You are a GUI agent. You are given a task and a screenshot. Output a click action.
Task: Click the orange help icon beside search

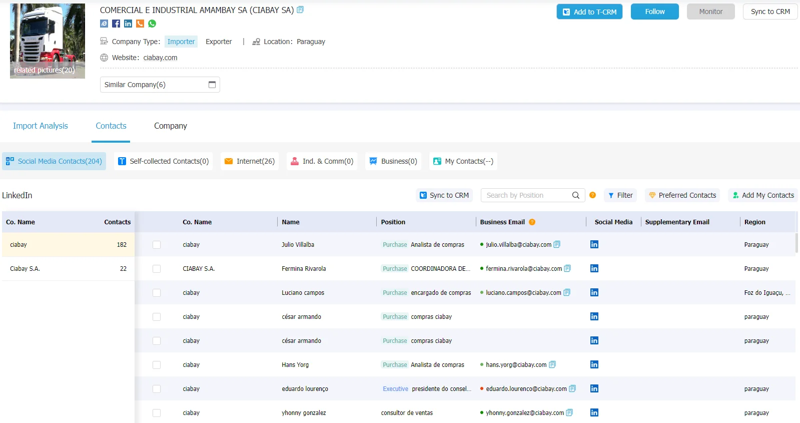tap(593, 195)
